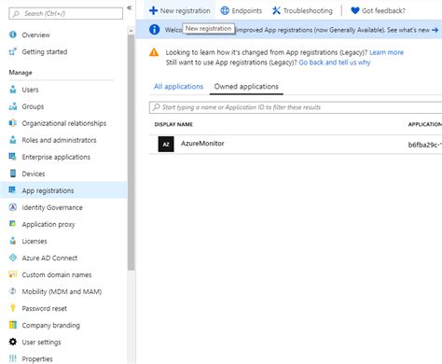Click the Custom domain names icon

click(13, 274)
